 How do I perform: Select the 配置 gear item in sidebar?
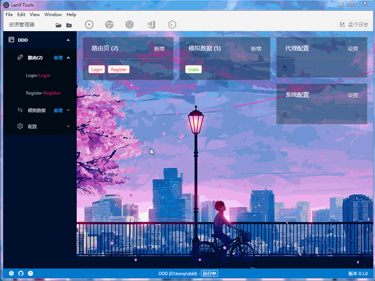click(32, 126)
